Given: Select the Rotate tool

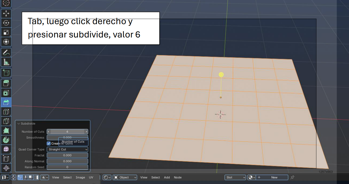Looking at the screenshot, I should click(6, 23).
